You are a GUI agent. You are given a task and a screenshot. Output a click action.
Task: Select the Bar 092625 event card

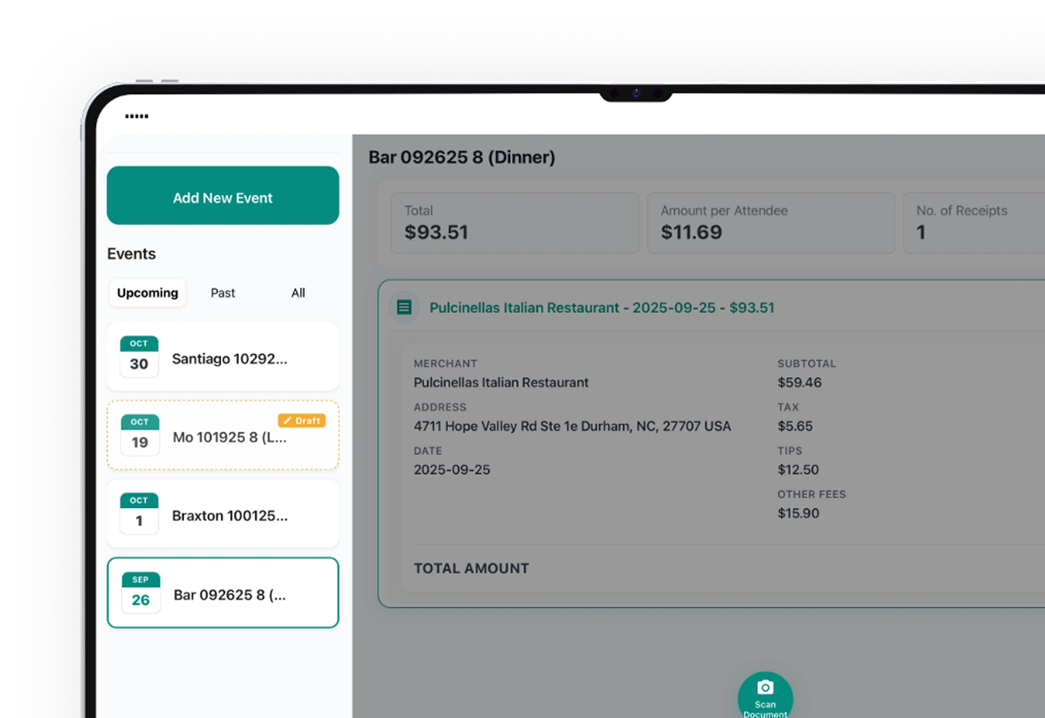[x=229, y=595]
